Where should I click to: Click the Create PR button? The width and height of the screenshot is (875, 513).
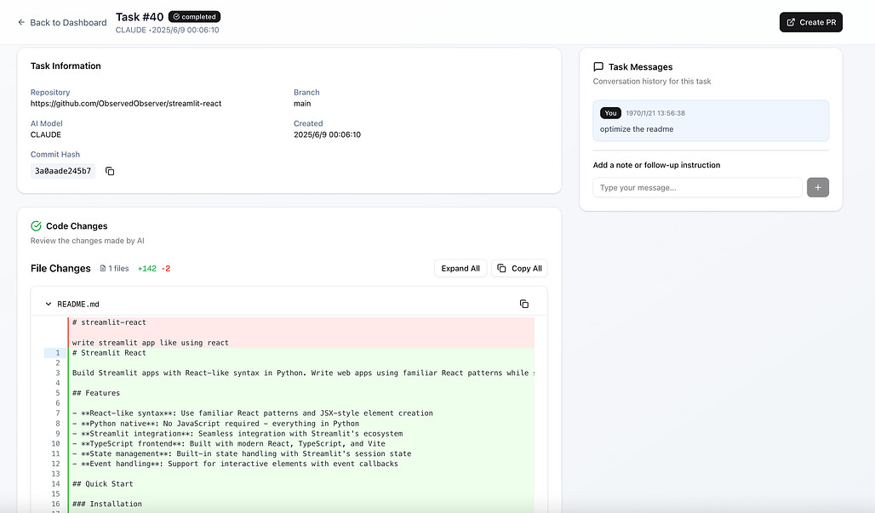tap(811, 22)
